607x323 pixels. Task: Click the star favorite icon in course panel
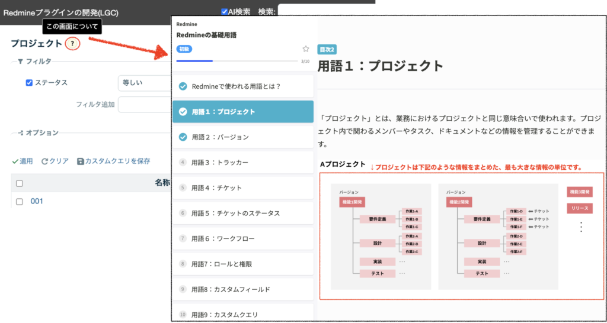point(306,49)
